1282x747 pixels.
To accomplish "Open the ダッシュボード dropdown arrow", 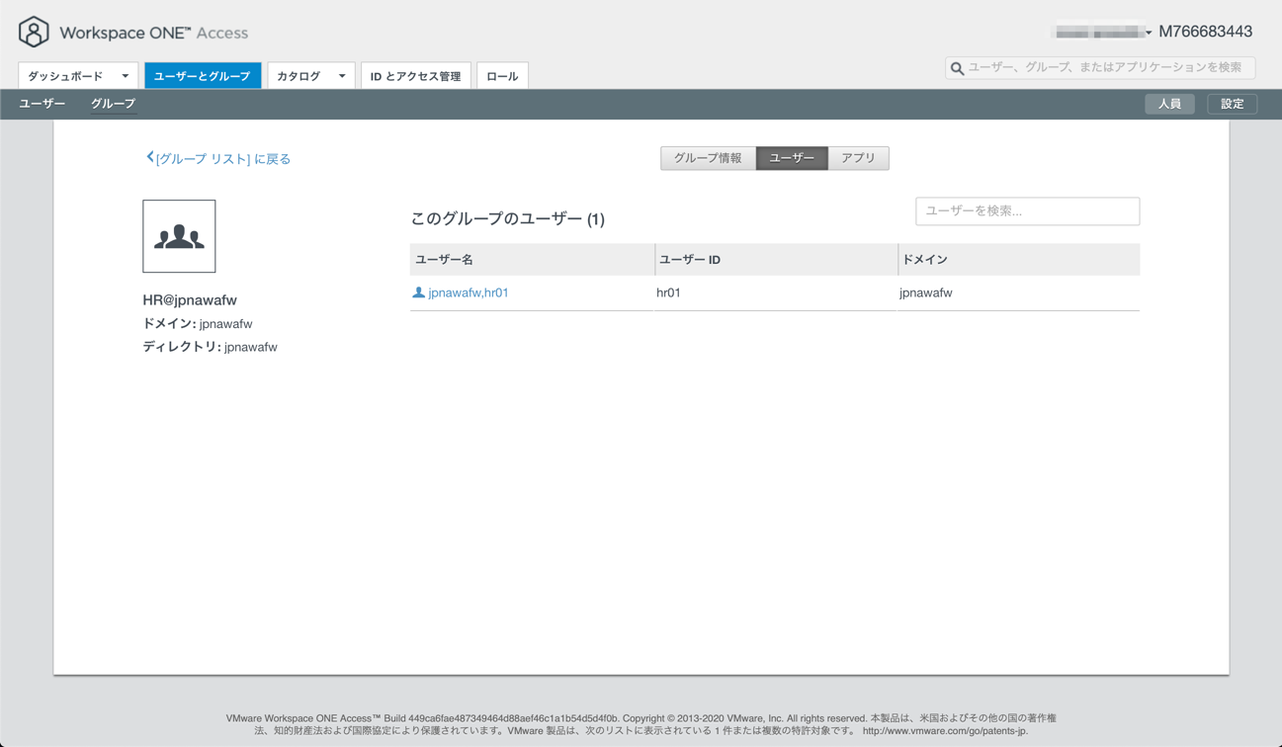I will [x=126, y=76].
